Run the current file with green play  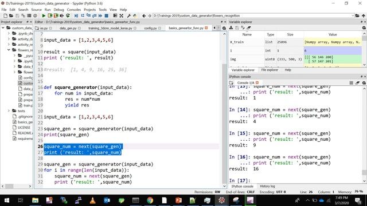[x=44, y=15]
